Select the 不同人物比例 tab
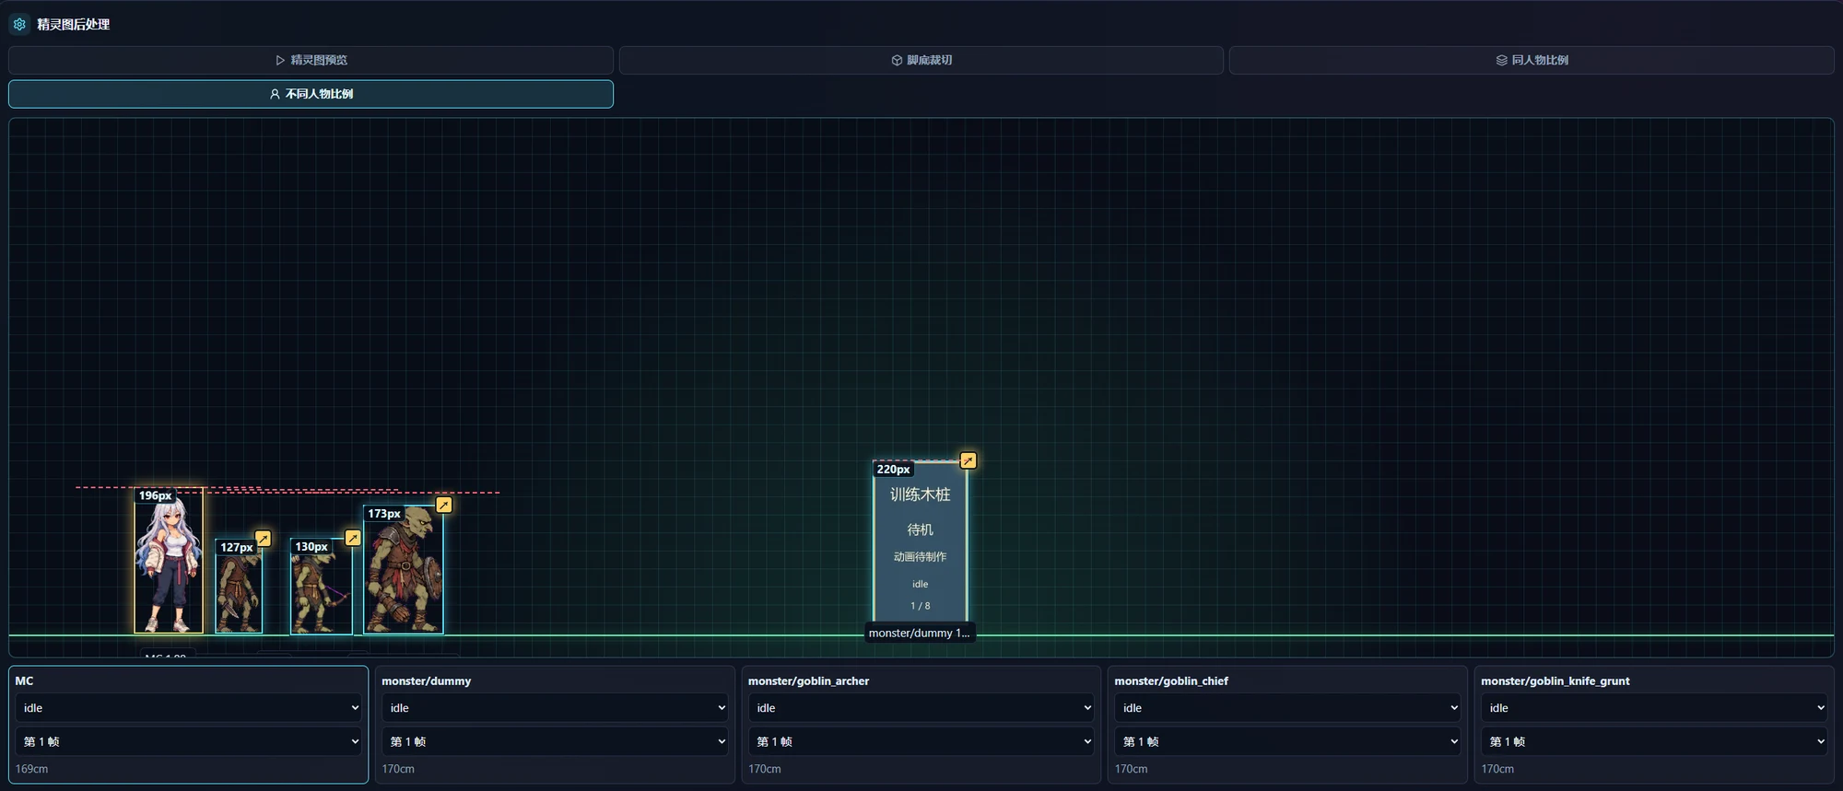This screenshot has height=791, width=1843. tap(311, 94)
